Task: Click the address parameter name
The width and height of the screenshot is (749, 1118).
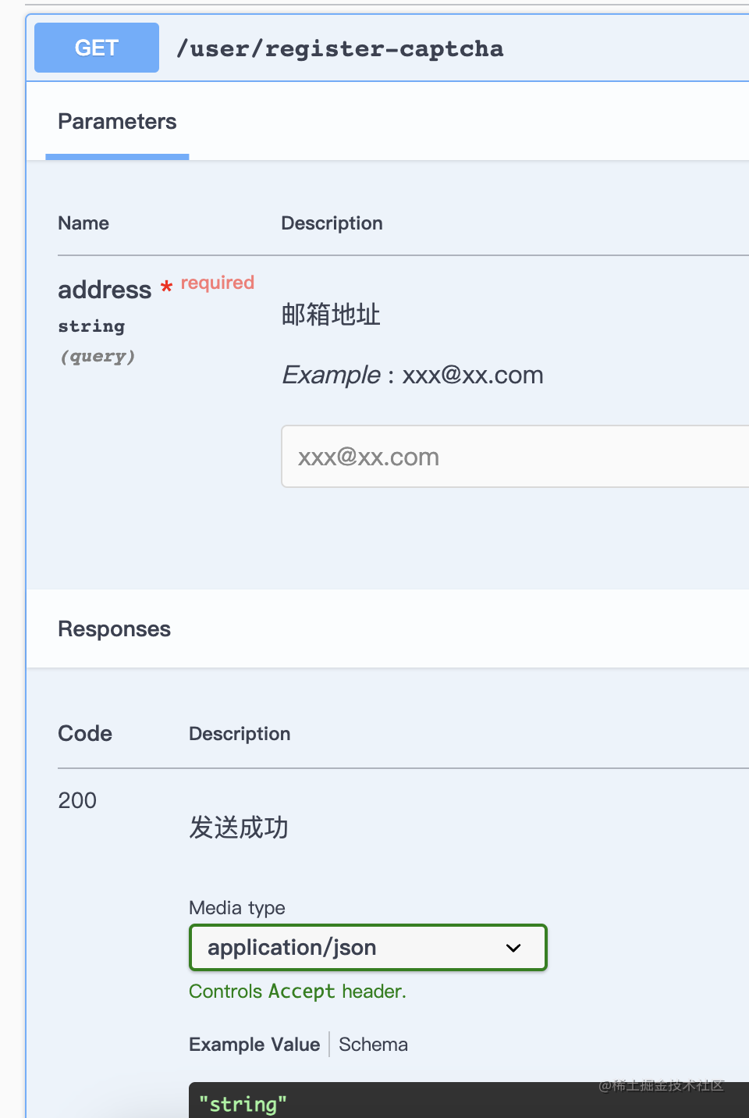Action: pyautogui.click(x=105, y=290)
